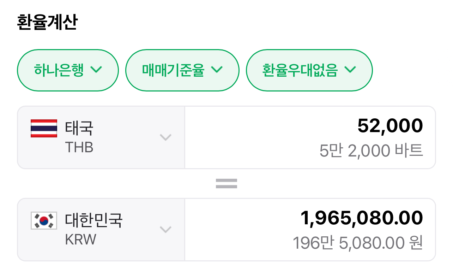453x272 pixels.
Task: Click the 환율계산 heading
Action: coord(47,23)
